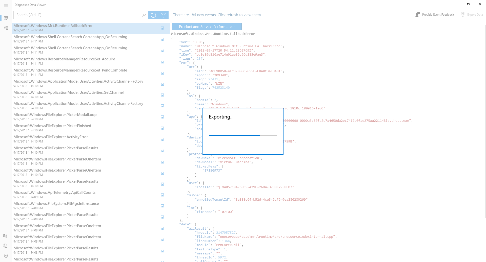Click the chart icon on the FltMgr.InitInstance row
This screenshot has width=486, height=262.
pyautogui.click(x=163, y=206)
